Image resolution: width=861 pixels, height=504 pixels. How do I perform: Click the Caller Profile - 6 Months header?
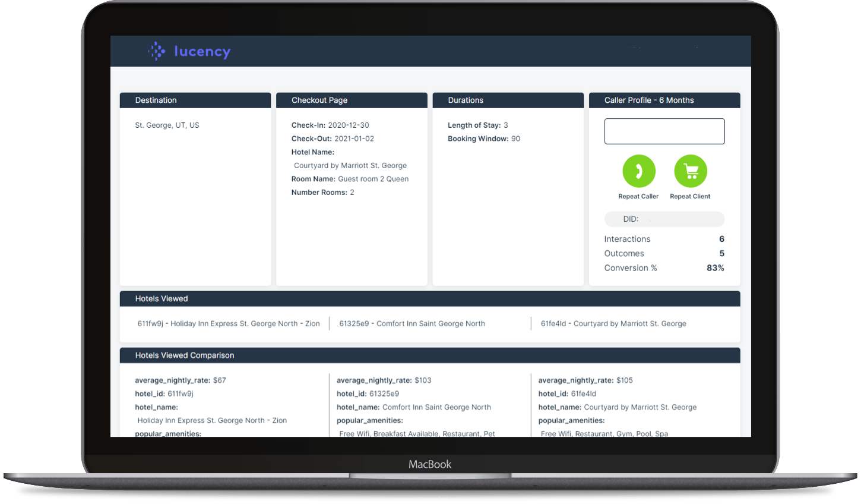click(664, 100)
